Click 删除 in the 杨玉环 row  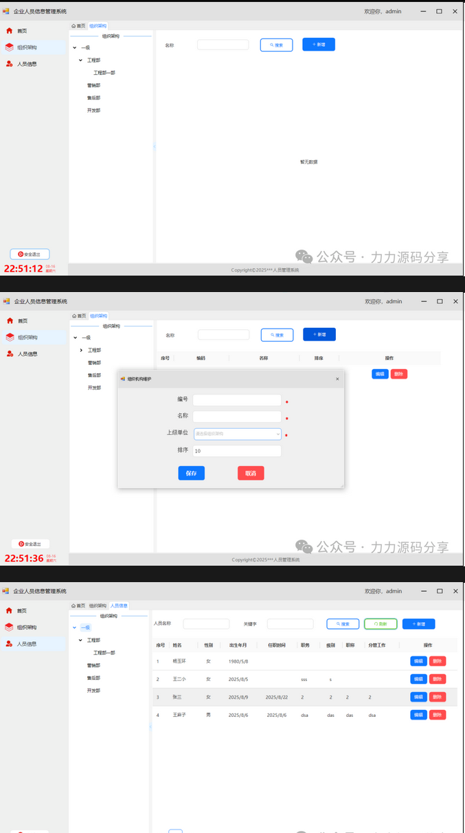[438, 661]
